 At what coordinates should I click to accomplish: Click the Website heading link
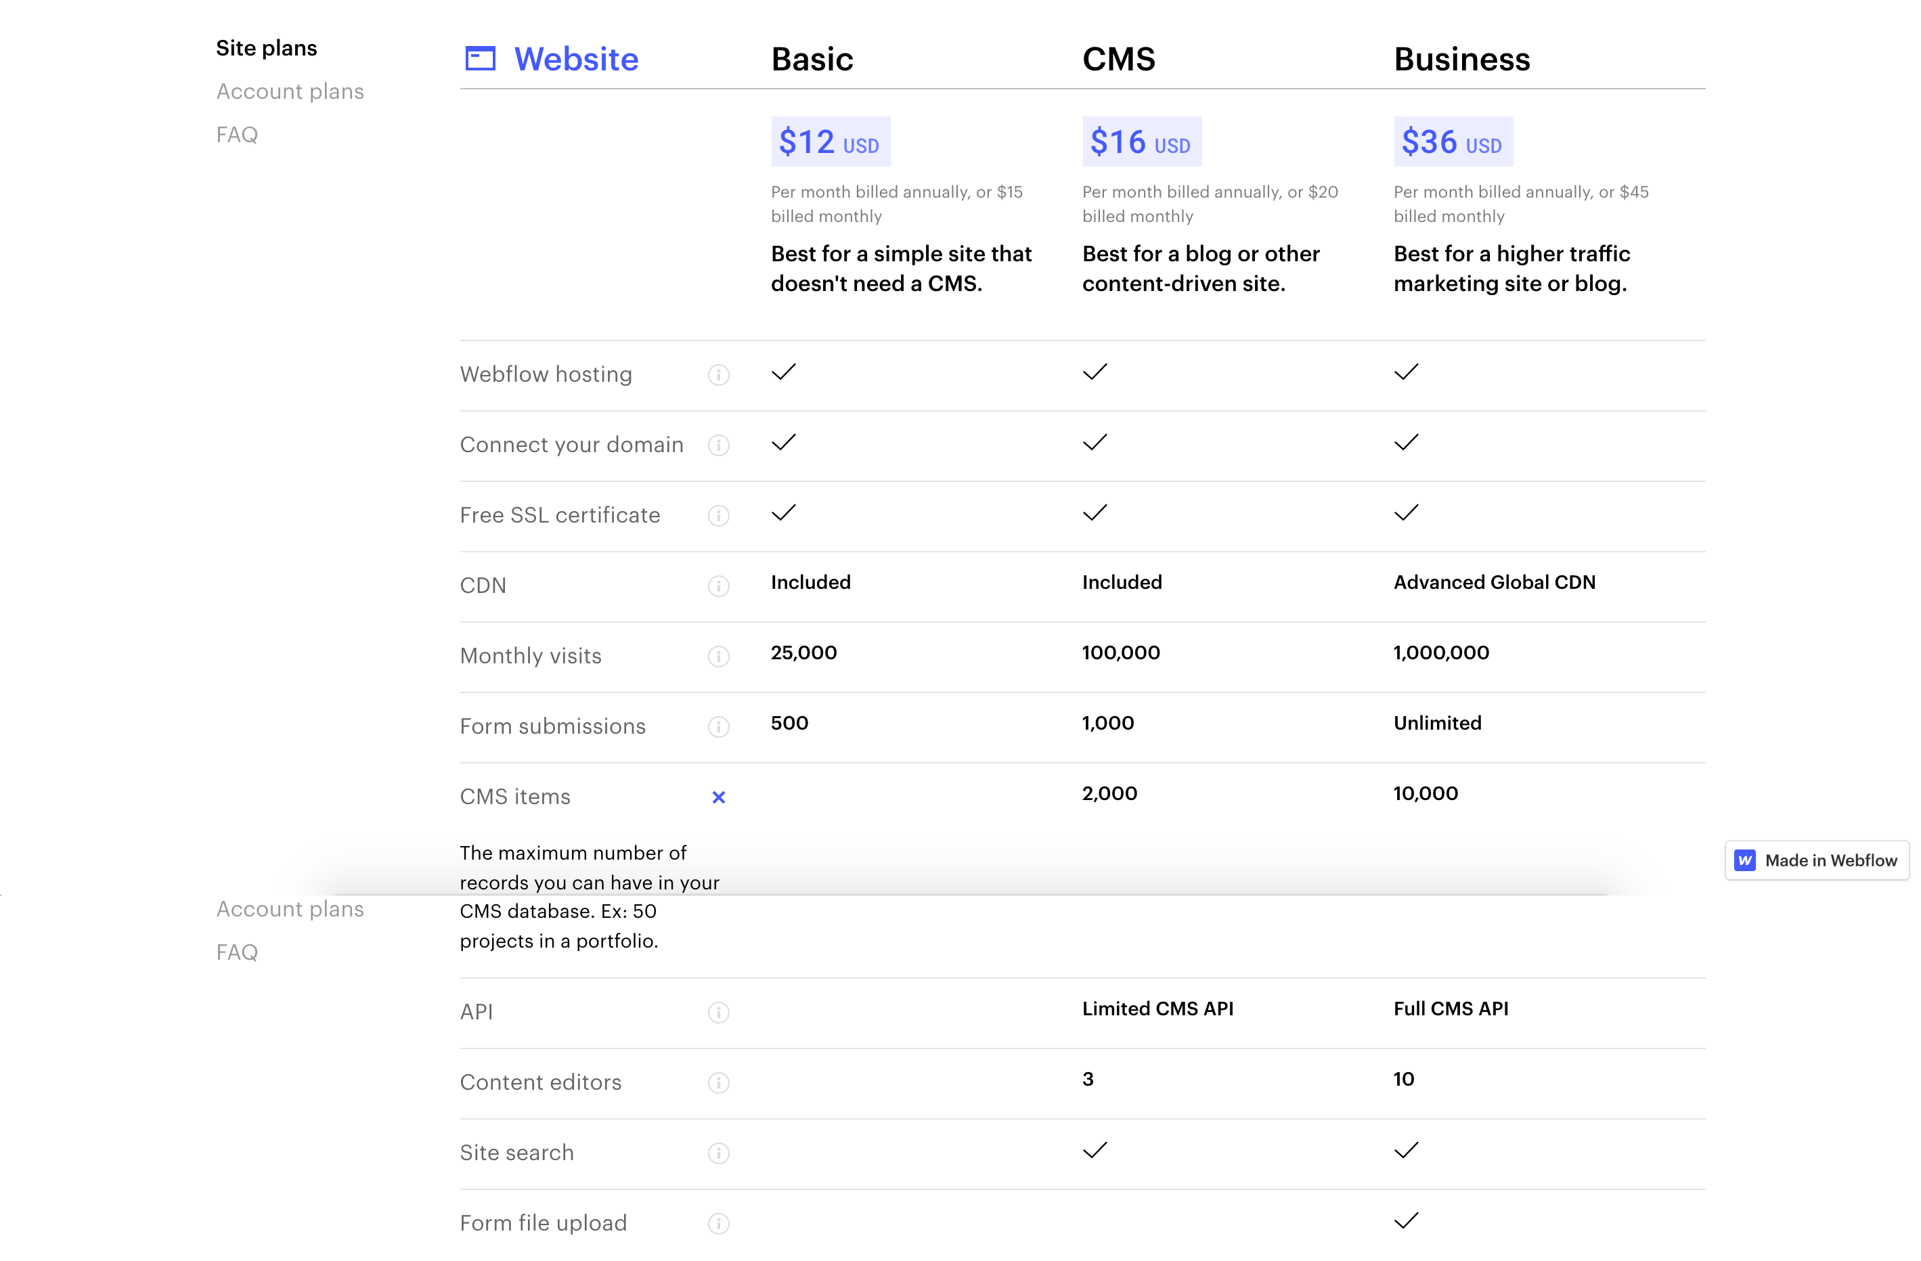point(576,59)
